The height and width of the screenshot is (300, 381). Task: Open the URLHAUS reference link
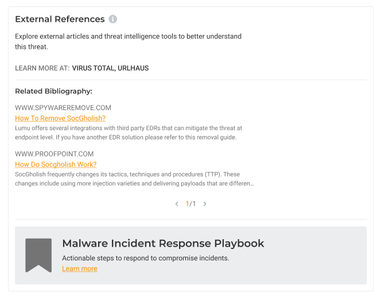pyautogui.click(x=133, y=68)
